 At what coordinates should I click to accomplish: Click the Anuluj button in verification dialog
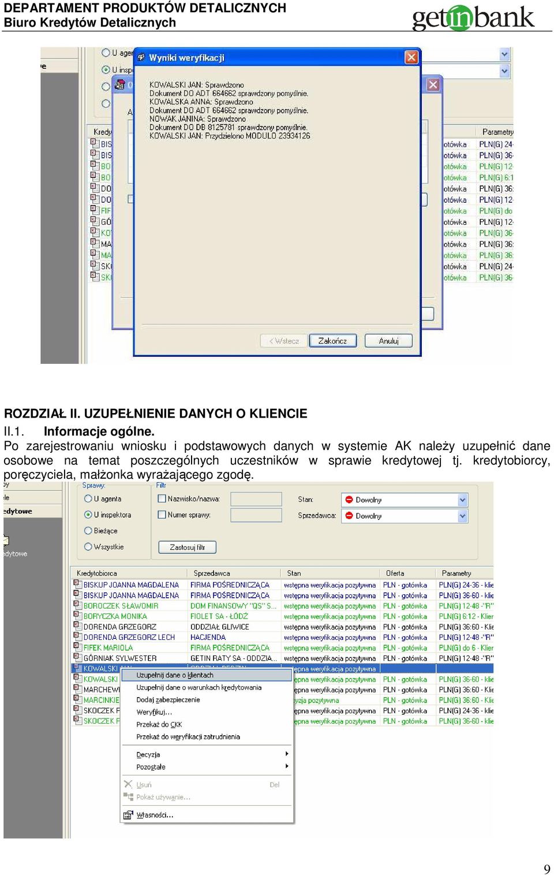tap(388, 341)
